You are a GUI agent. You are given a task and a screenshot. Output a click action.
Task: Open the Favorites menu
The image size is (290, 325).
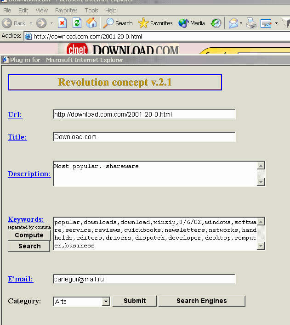pyautogui.click(x=66, y=11)
